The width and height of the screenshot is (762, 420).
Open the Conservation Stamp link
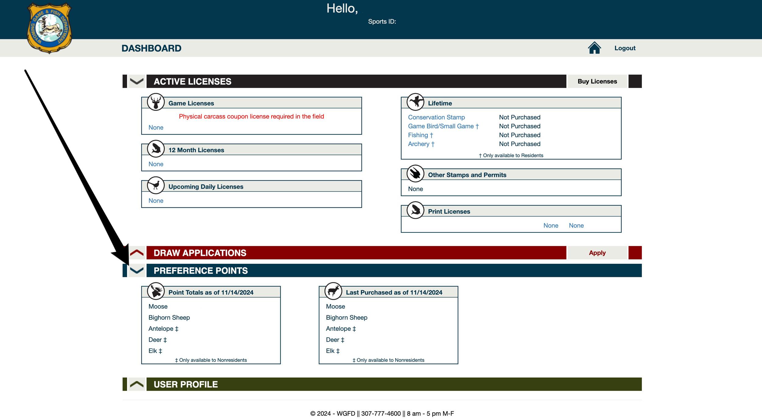[436, 117]
